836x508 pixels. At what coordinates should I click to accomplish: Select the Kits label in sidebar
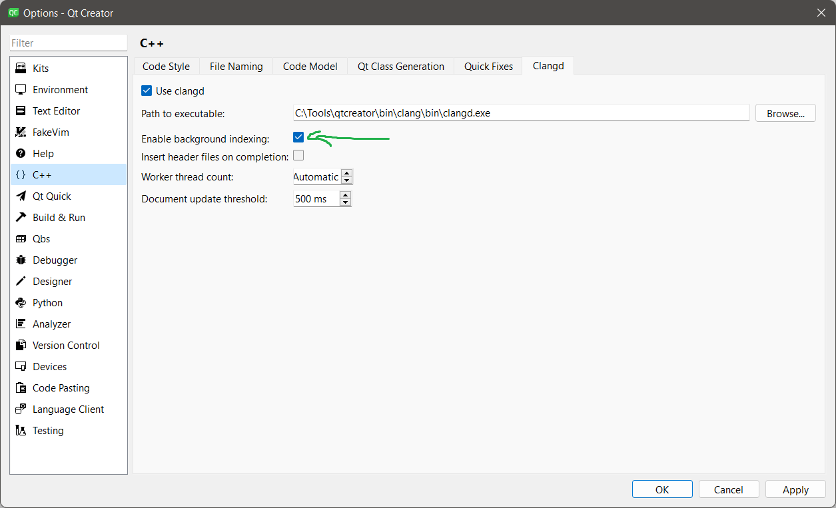pos(41,69)
